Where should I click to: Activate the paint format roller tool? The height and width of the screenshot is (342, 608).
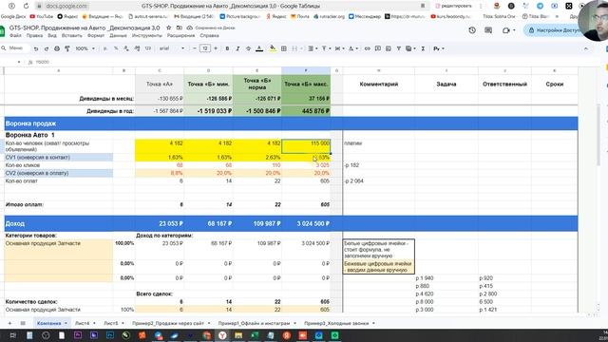(x=67, y=48)
